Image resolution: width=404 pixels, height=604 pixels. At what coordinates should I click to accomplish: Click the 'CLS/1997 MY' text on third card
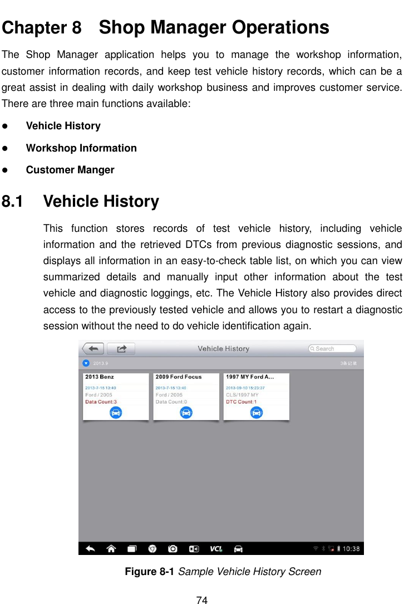(x=242, y=395)
